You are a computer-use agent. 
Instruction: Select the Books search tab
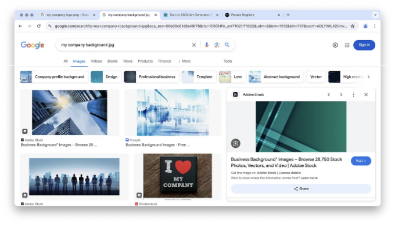point(112,61)
